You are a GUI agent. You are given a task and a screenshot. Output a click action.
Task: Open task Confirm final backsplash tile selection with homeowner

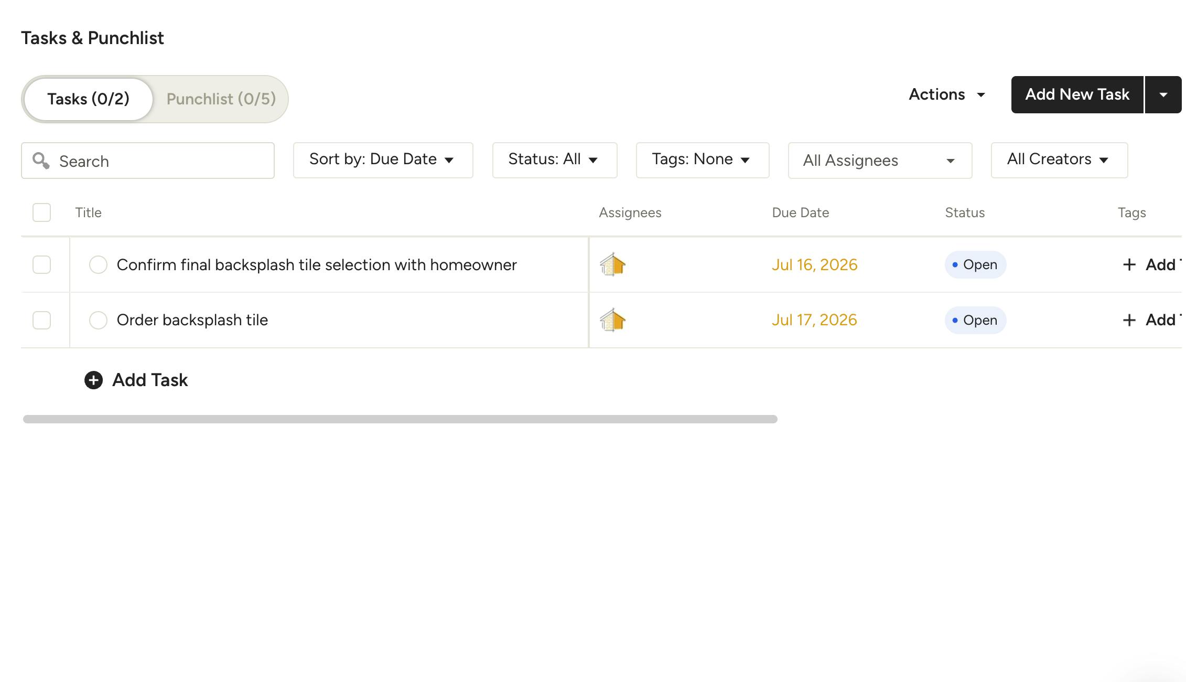[x=317, y=264]
